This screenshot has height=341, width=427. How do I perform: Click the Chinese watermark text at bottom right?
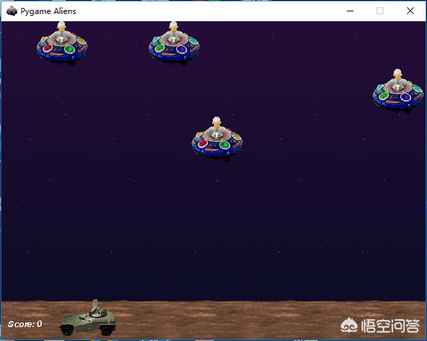tap(390, 326)
